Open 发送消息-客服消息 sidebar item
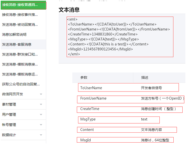186x144 pixels. point(23,45)
